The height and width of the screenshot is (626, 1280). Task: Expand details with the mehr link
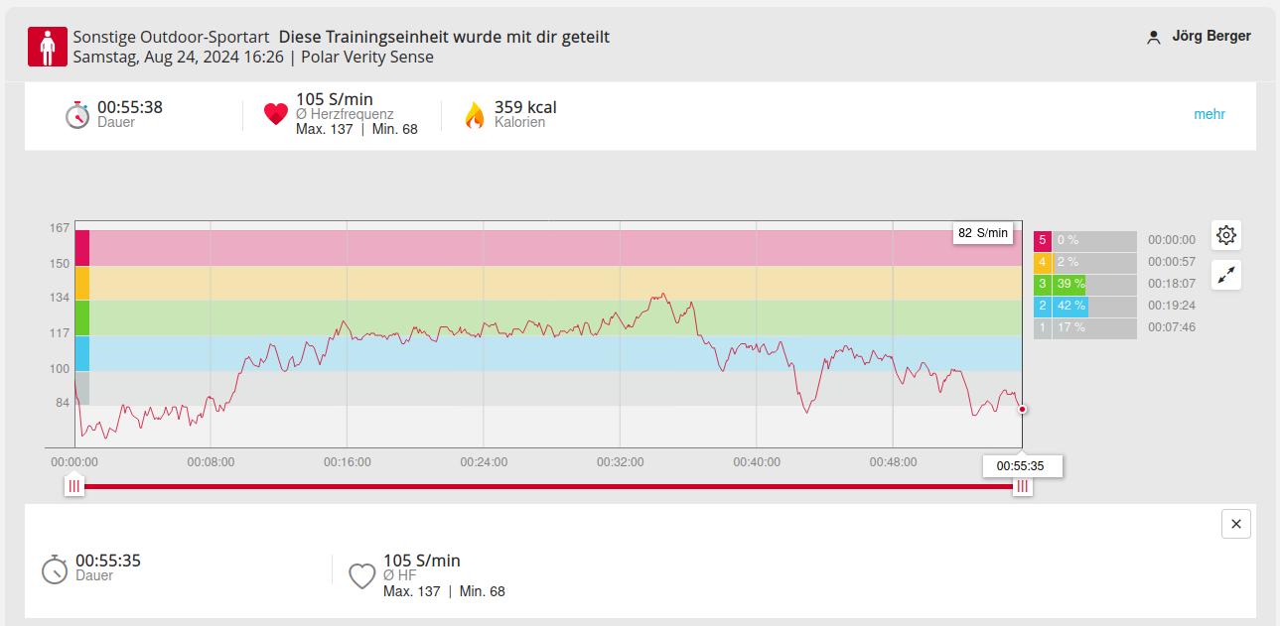(x=1209, y=114)
